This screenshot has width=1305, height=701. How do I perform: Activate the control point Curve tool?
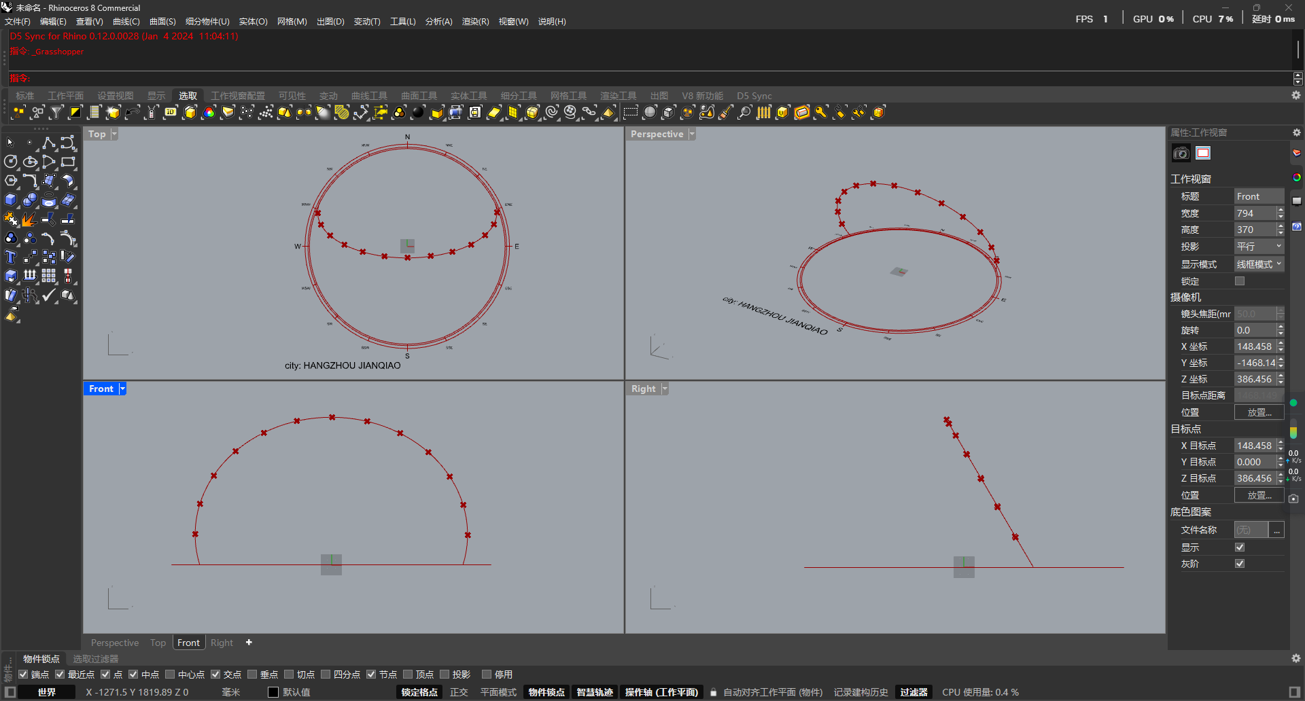click(x=68, y=143)
